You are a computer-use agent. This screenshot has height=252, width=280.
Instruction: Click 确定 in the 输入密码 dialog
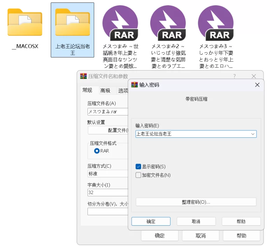coord(151,222)
